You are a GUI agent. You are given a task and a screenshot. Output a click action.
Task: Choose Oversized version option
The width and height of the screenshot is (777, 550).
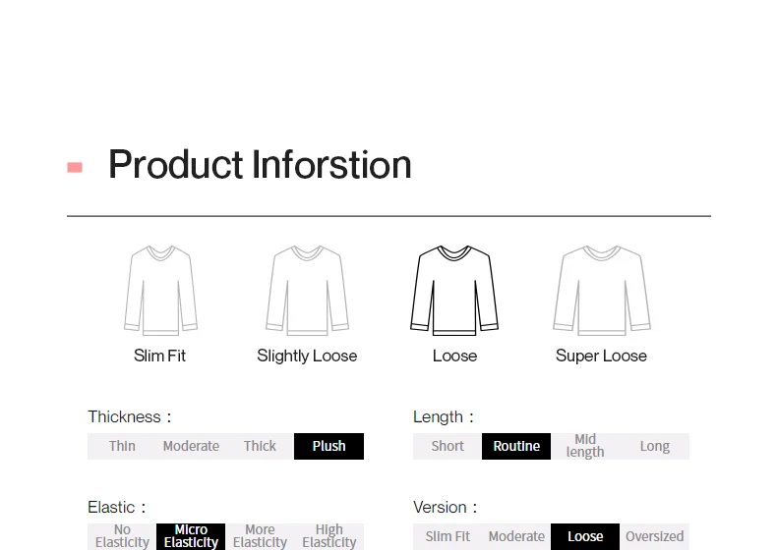[654, 536]
